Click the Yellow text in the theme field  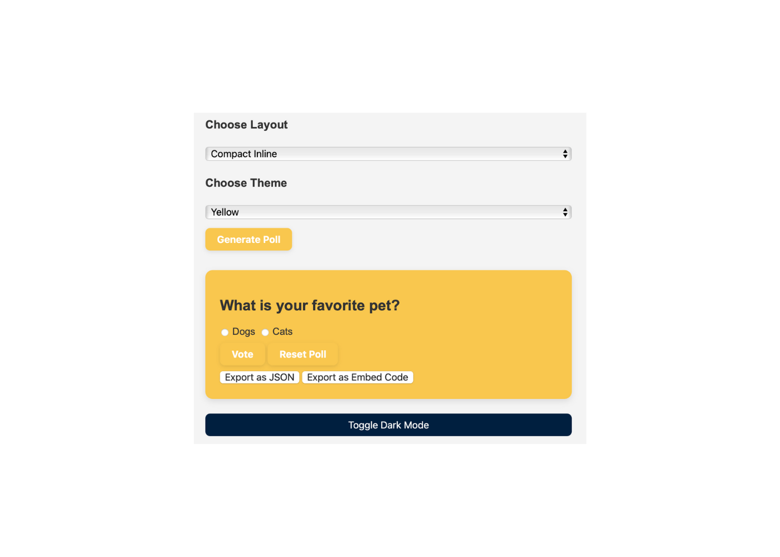click(225, 212)
